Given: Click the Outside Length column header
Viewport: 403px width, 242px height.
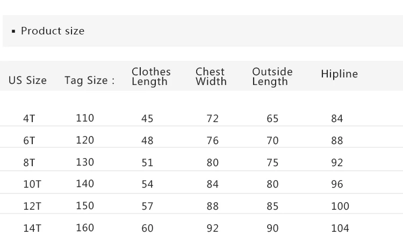Looking at the screenshot, I should click(272, 76).
